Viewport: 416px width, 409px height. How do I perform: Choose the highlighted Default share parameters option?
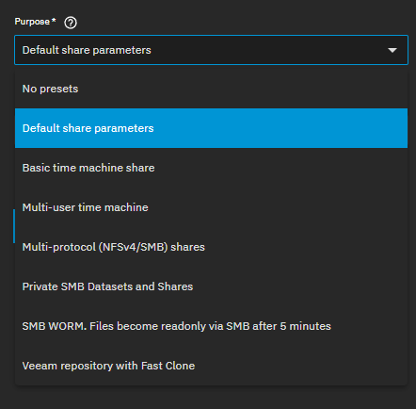point(211,128)
